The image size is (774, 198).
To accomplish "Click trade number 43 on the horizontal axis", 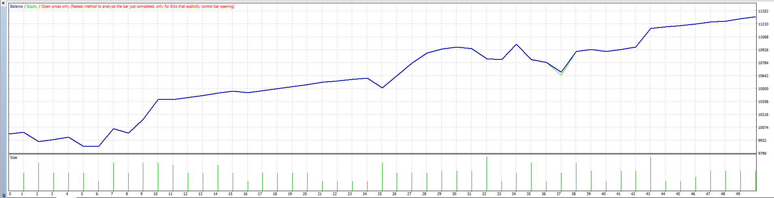I will pos(648,194).
